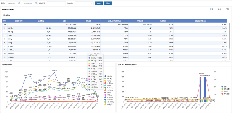Expand the 物流公司 dropdown
Viewport: 232px width, 113px height.
pos(56,3)
